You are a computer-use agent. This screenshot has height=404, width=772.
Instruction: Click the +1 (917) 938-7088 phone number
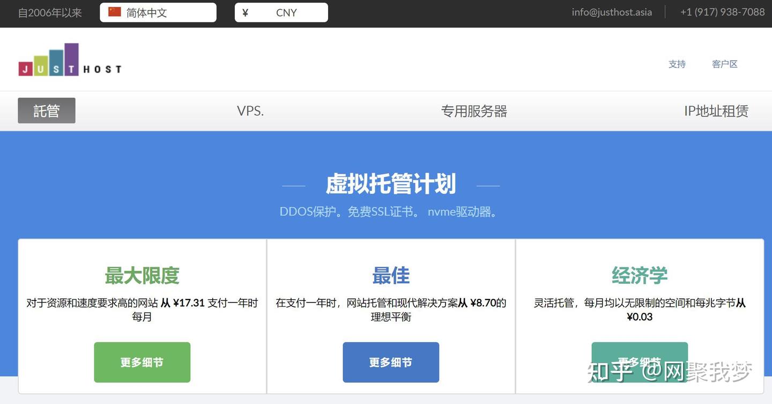pos(722,12)
